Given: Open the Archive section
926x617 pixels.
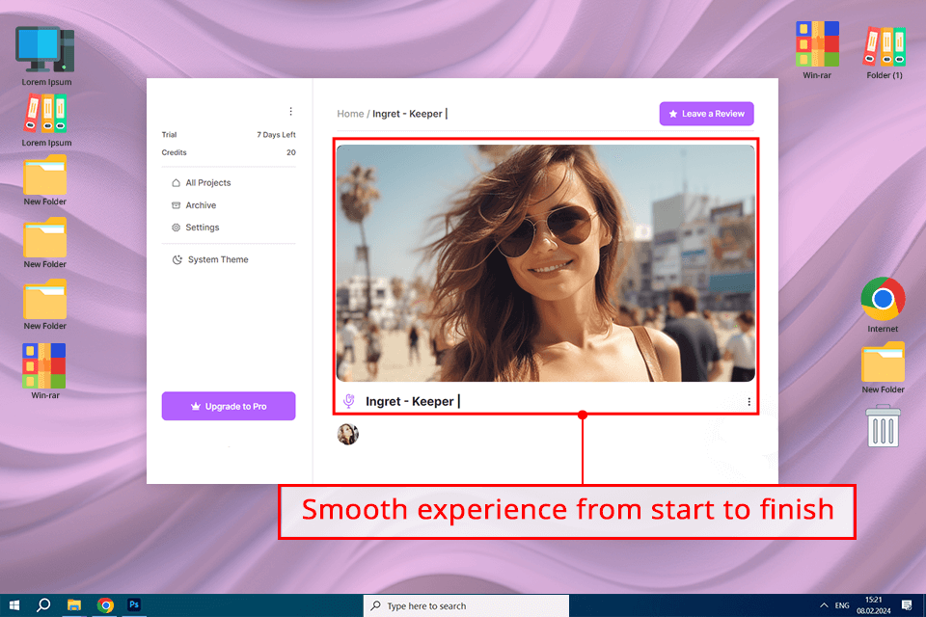Looking at the screenshot, I should pyautogui.click(x=201, y=205).
